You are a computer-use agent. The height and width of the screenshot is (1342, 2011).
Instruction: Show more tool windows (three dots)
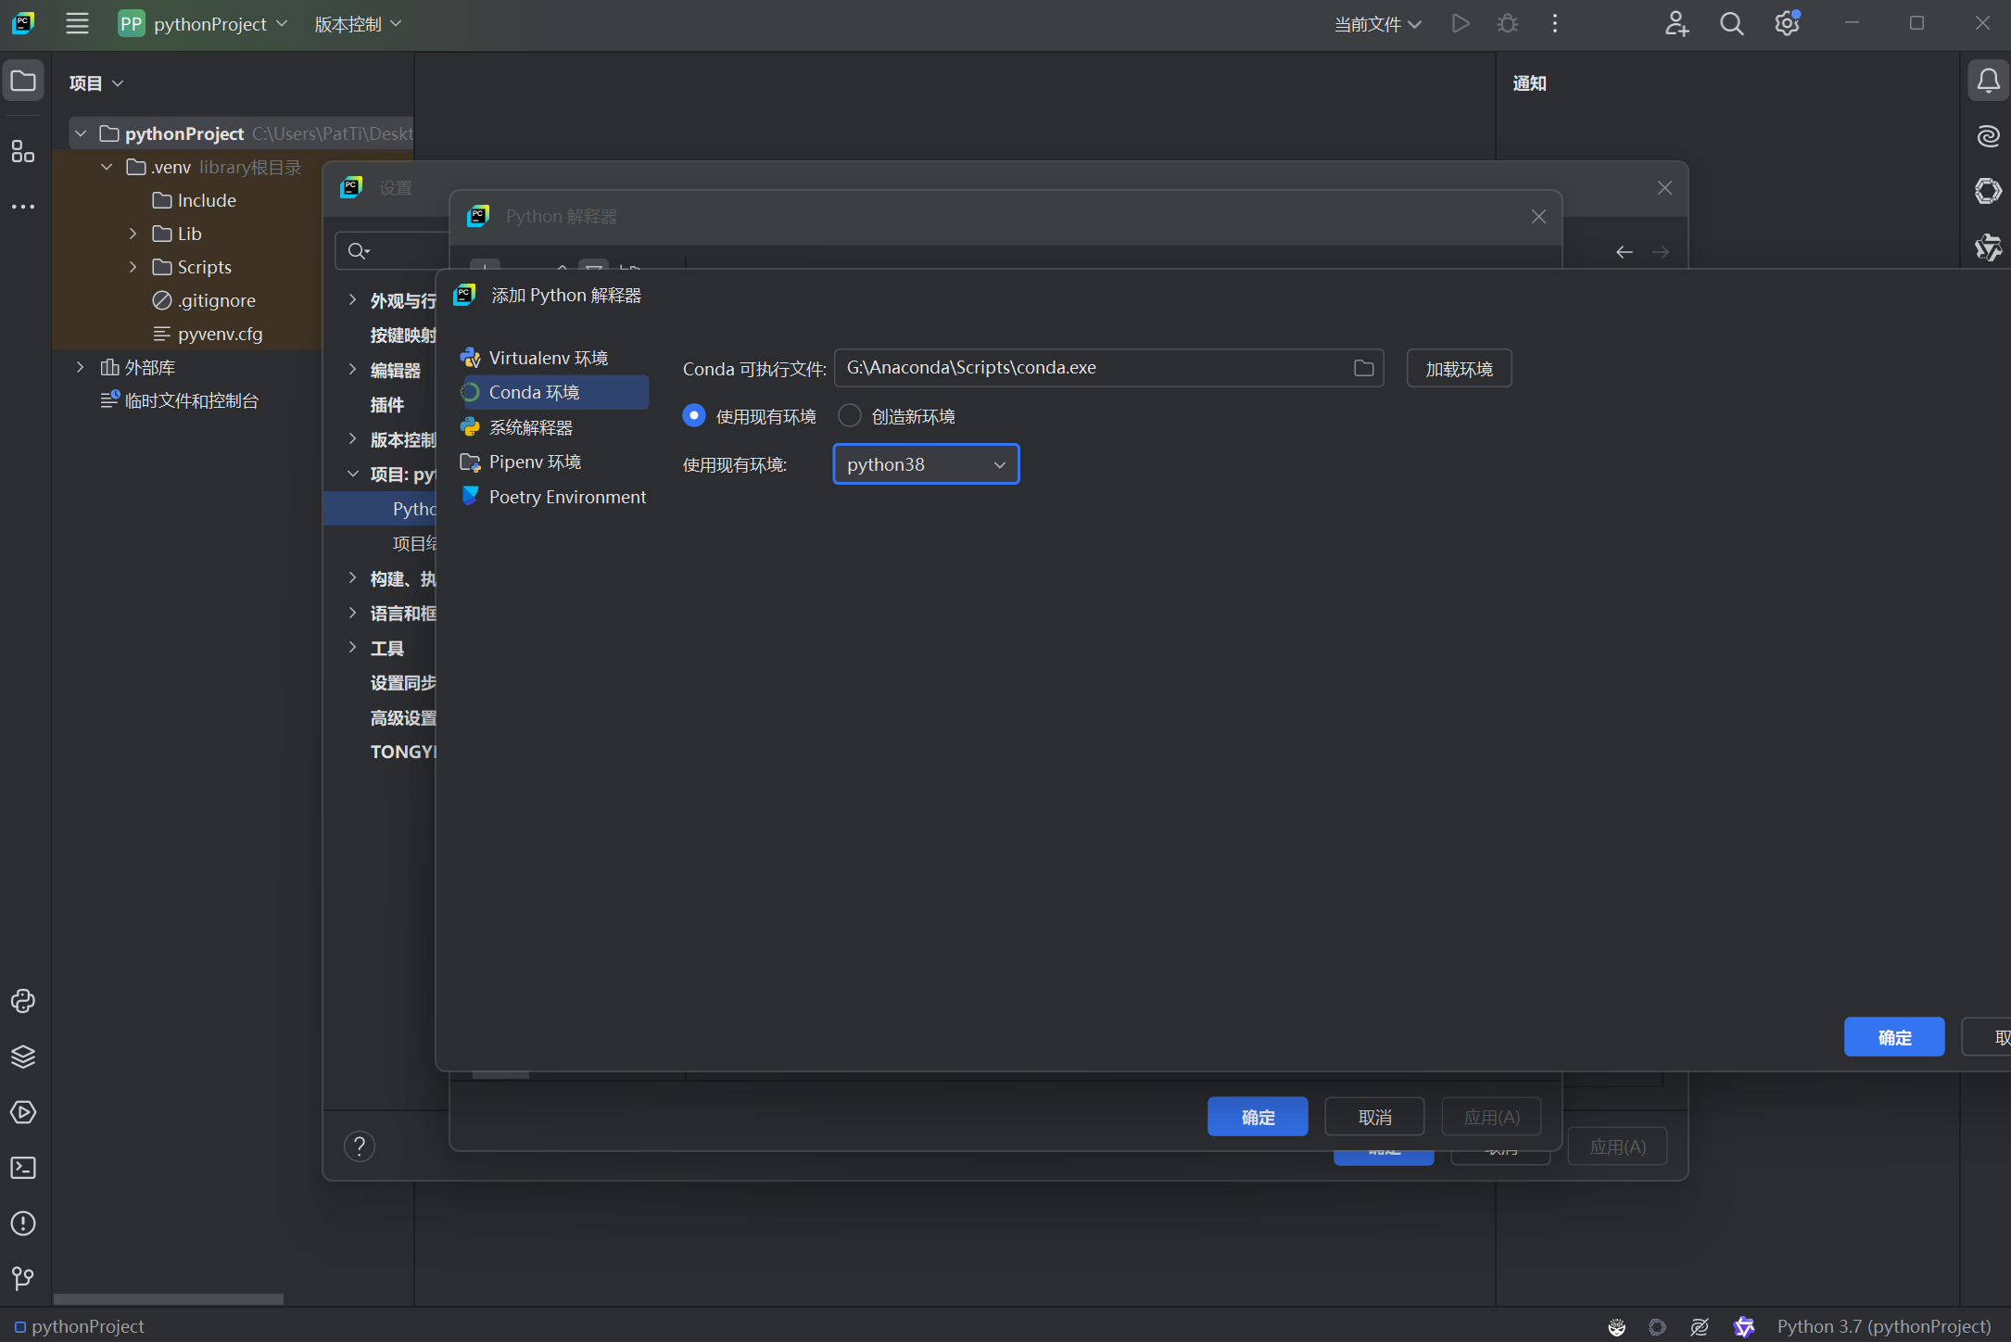click(x=23, y=207)
